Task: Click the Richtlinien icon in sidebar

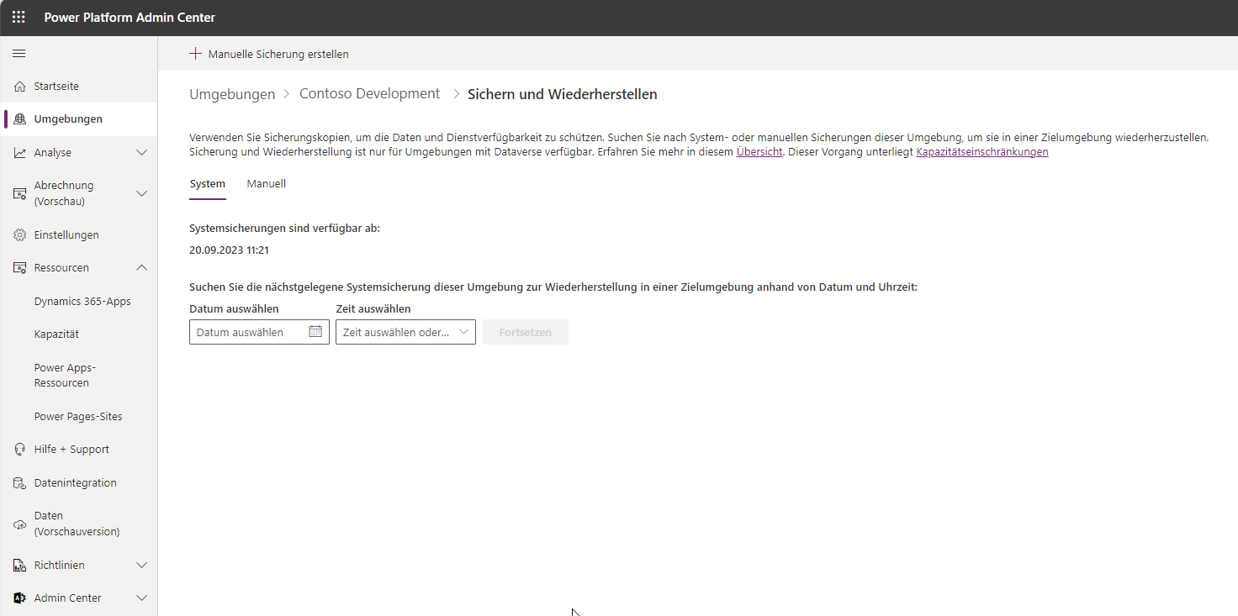Action: coord(20,566)
